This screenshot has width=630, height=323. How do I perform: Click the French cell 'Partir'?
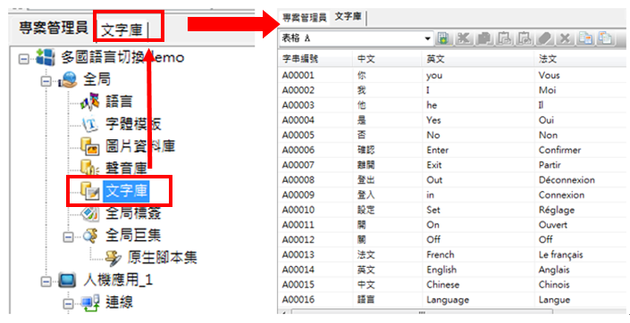point(550,165)
